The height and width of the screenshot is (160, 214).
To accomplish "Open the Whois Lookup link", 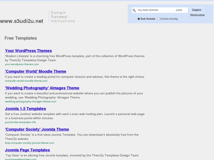I will click(x=197, y=15).
